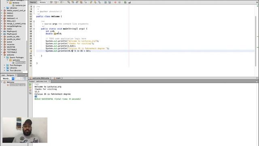Click the Stop Macro Recording icon
259x146 pixels.
click(119, 2)
